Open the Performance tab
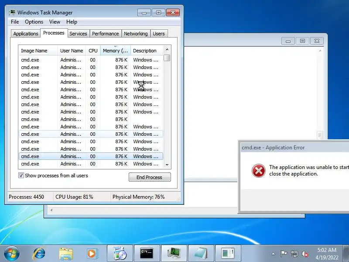Viewport: 349px width, 262px height. (x=106, y=34)
